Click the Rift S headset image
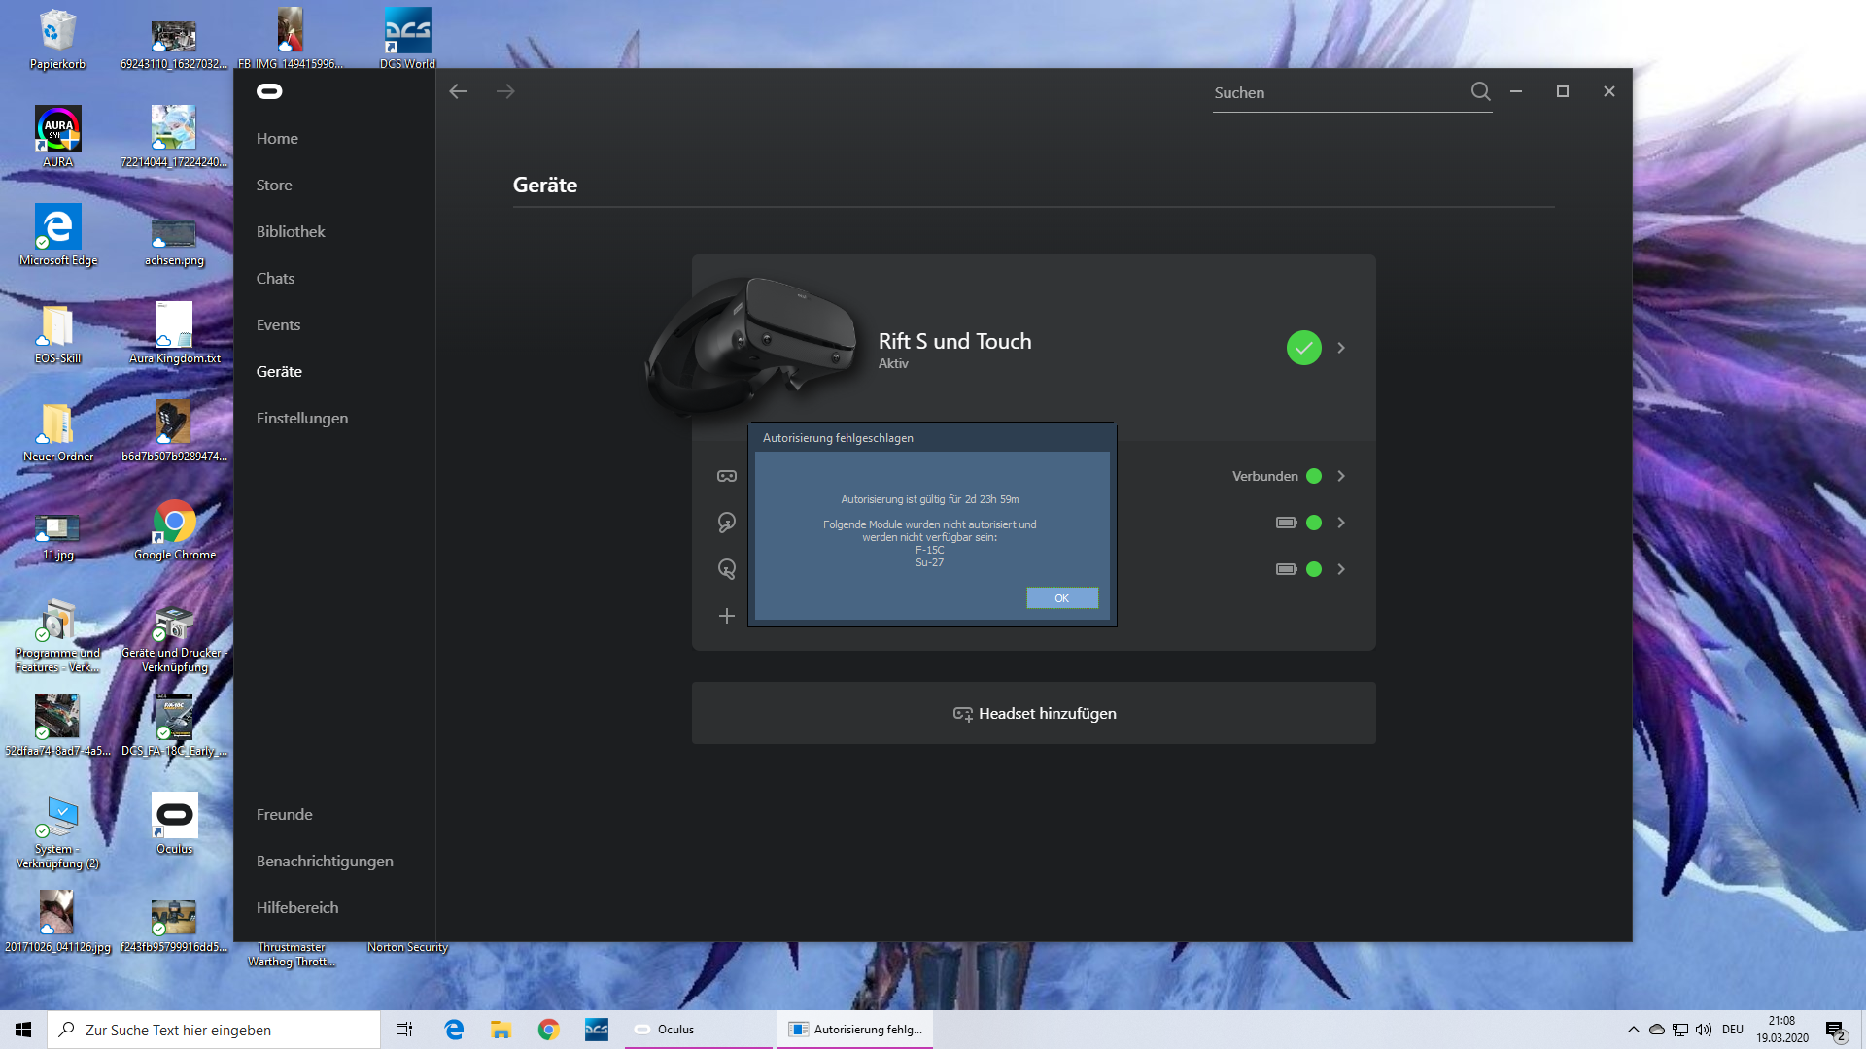 [750, 346]
